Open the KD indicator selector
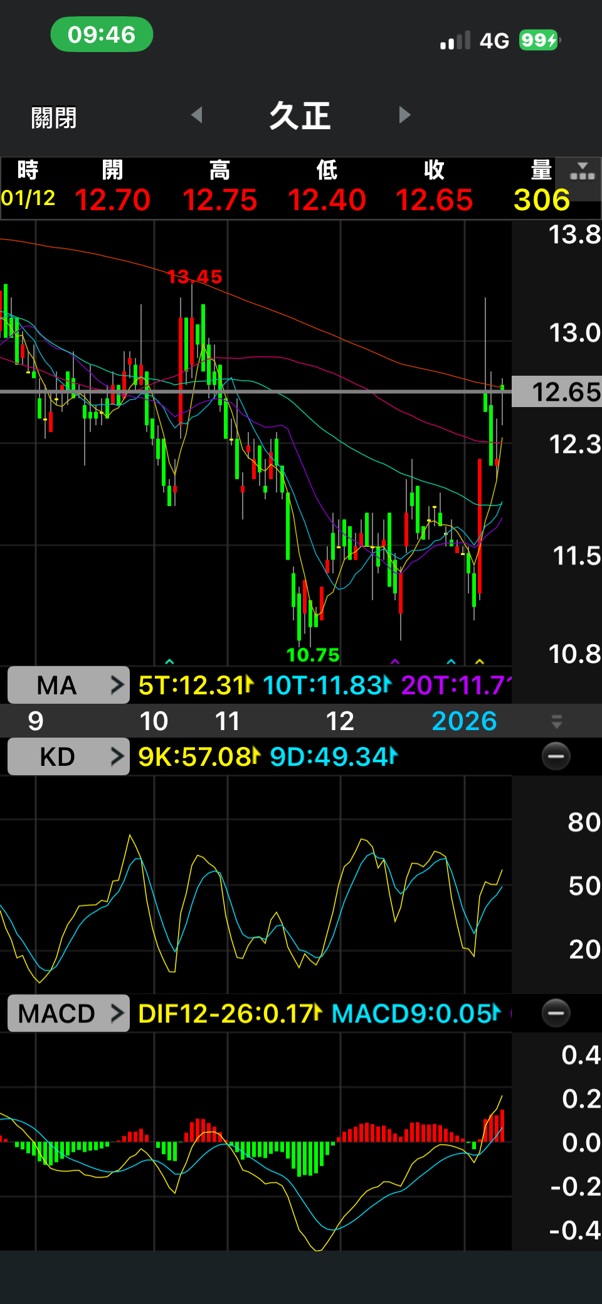This screenshot has height=1304, width=602. click(x=68, y=756)
